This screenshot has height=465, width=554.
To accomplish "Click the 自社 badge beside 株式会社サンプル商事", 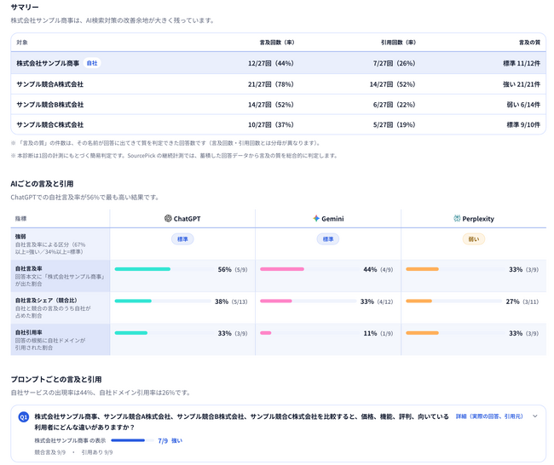I will (x=92, y=63).
